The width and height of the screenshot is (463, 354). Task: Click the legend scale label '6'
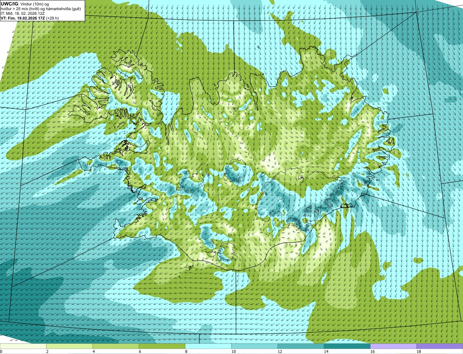[x=140, y=351]
